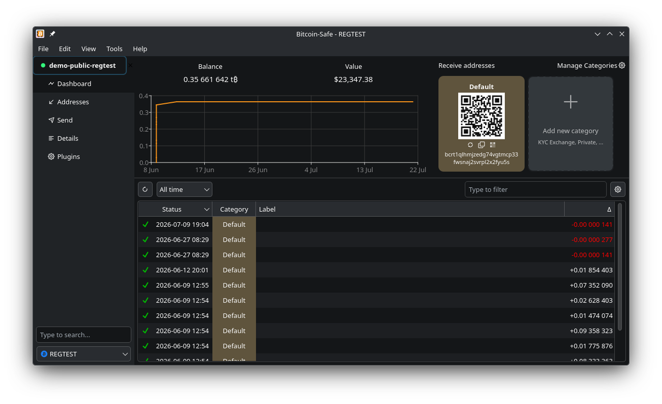The image size is (662, 404).
Task: Sort by the Category column header
Action: point(234,209)
